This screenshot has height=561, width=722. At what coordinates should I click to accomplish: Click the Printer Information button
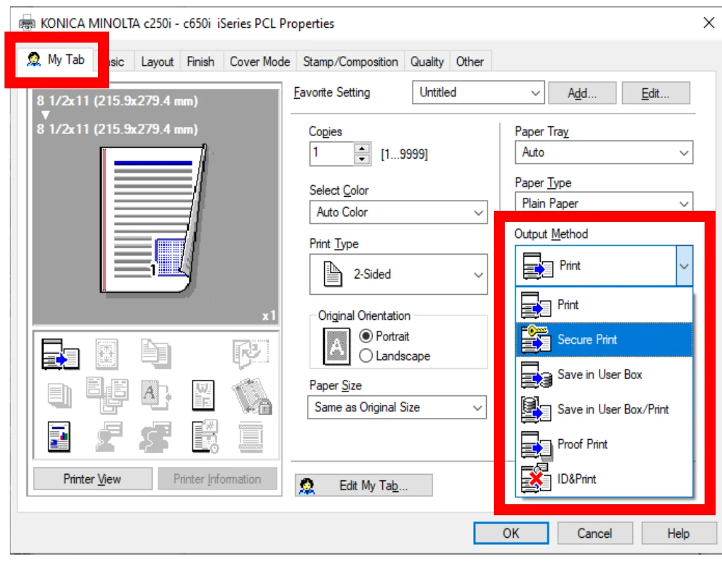(217, 479)
